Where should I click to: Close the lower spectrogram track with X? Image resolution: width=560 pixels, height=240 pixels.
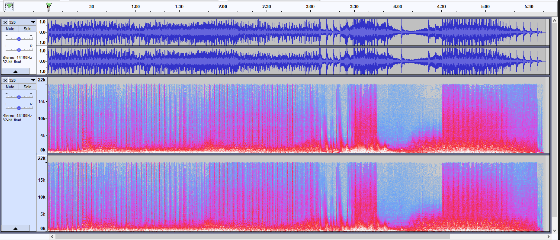[x=5, y=80]
